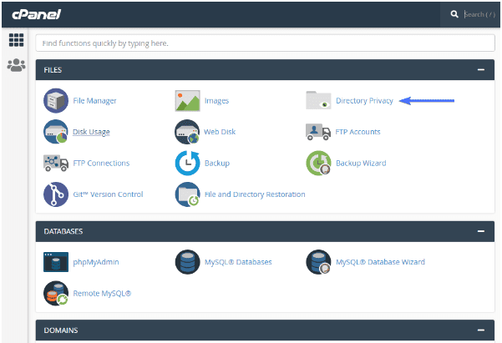The height and width of the screenshot is (343, 502).
Task: Open the Remote MySQL icon
Action: pyautogui.click(x=56, y=294)
